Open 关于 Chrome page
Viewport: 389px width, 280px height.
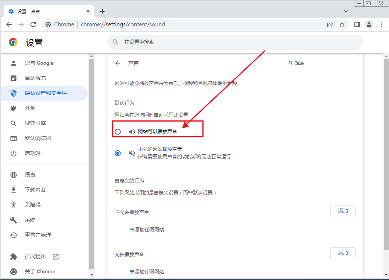[45, 272]
